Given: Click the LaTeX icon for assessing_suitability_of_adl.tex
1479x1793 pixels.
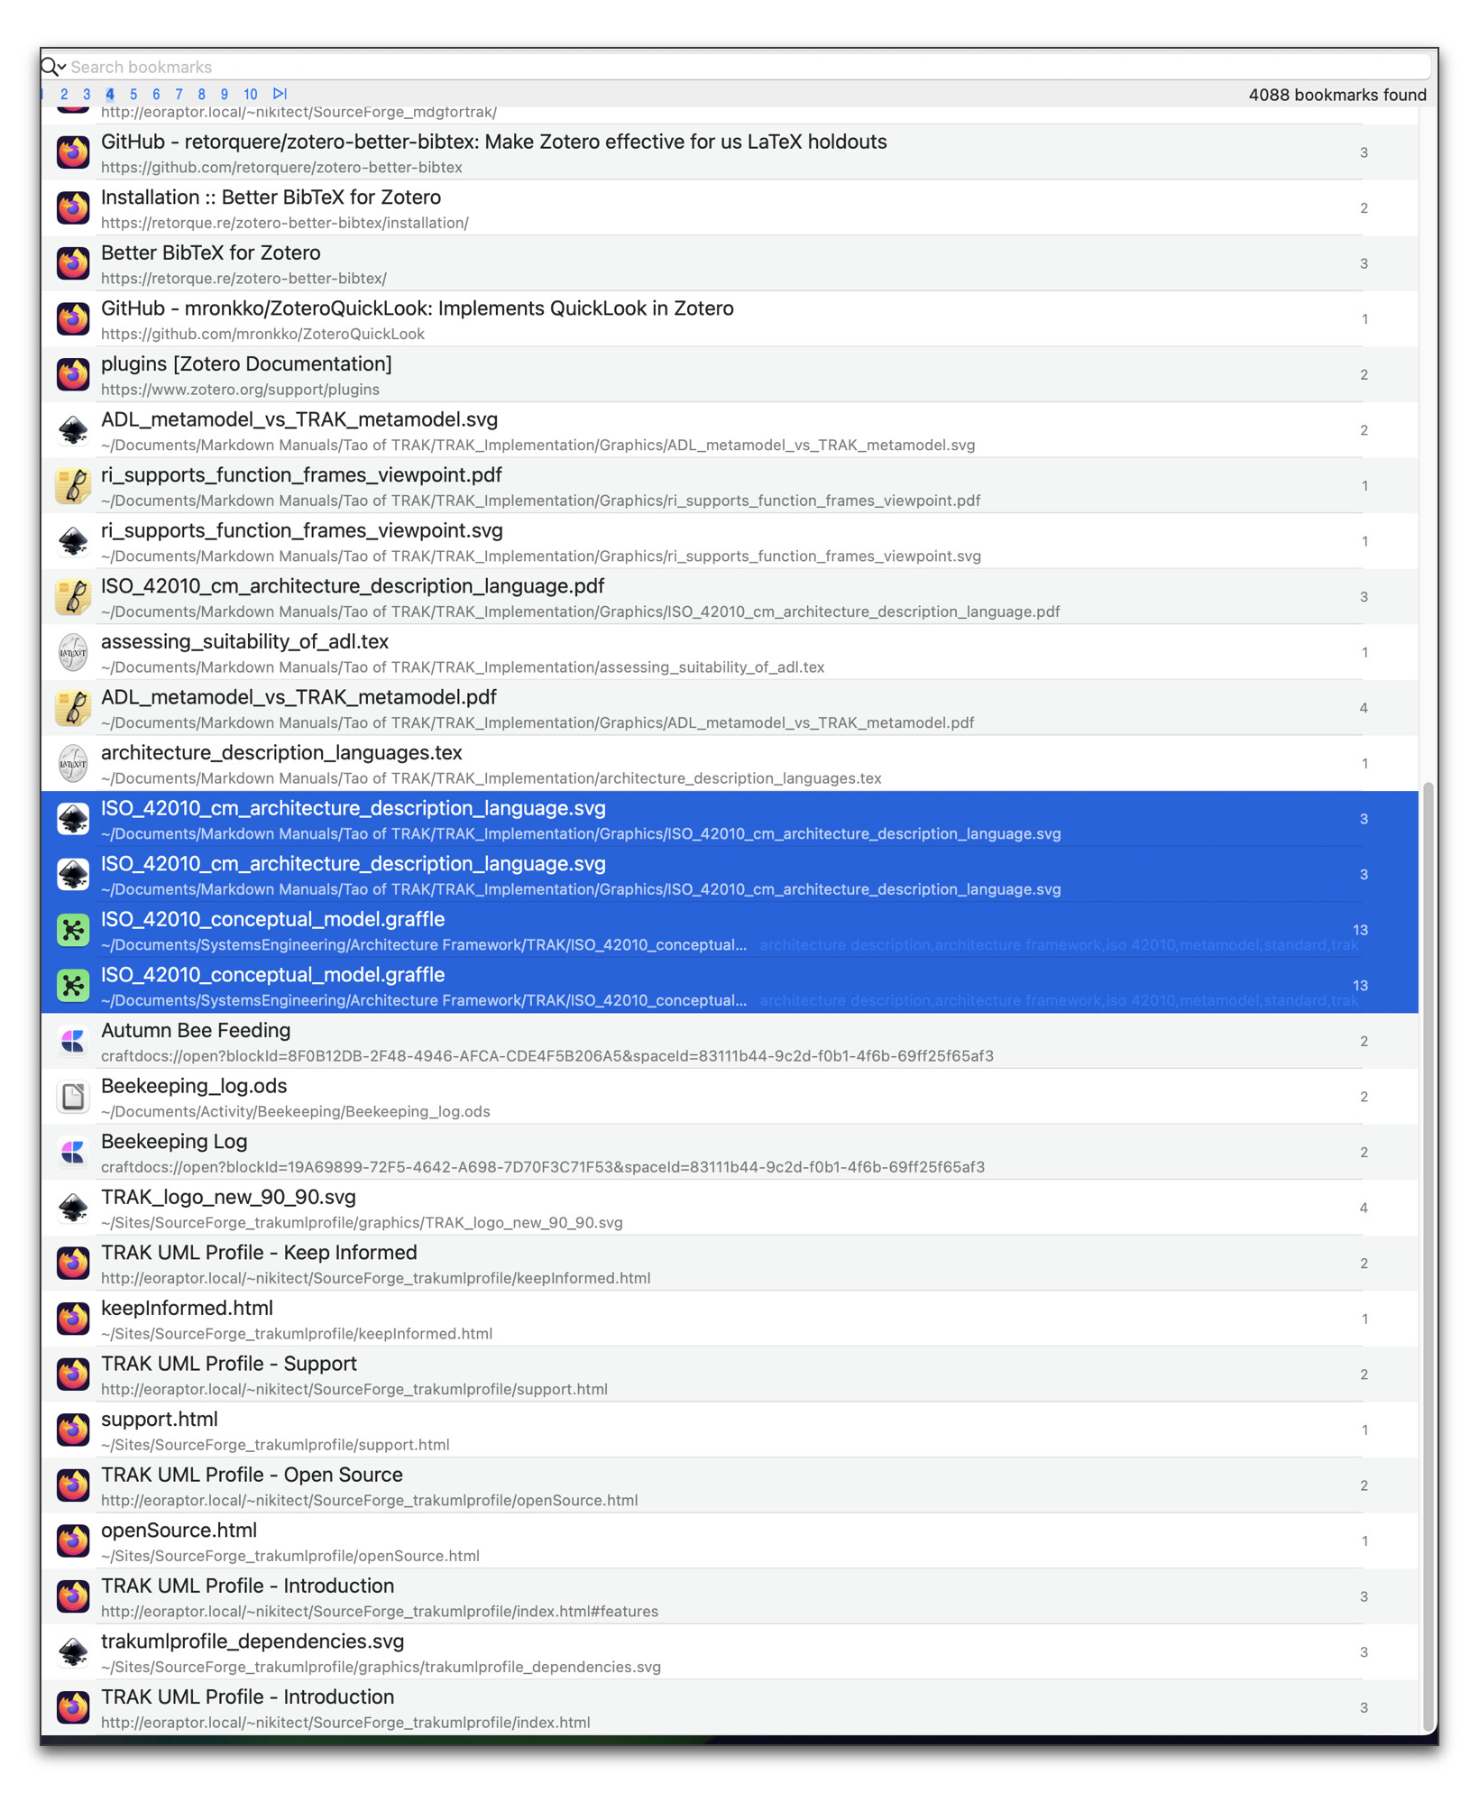Looking at the screenshot, I should pyautogui.click(x=73, y=653).
